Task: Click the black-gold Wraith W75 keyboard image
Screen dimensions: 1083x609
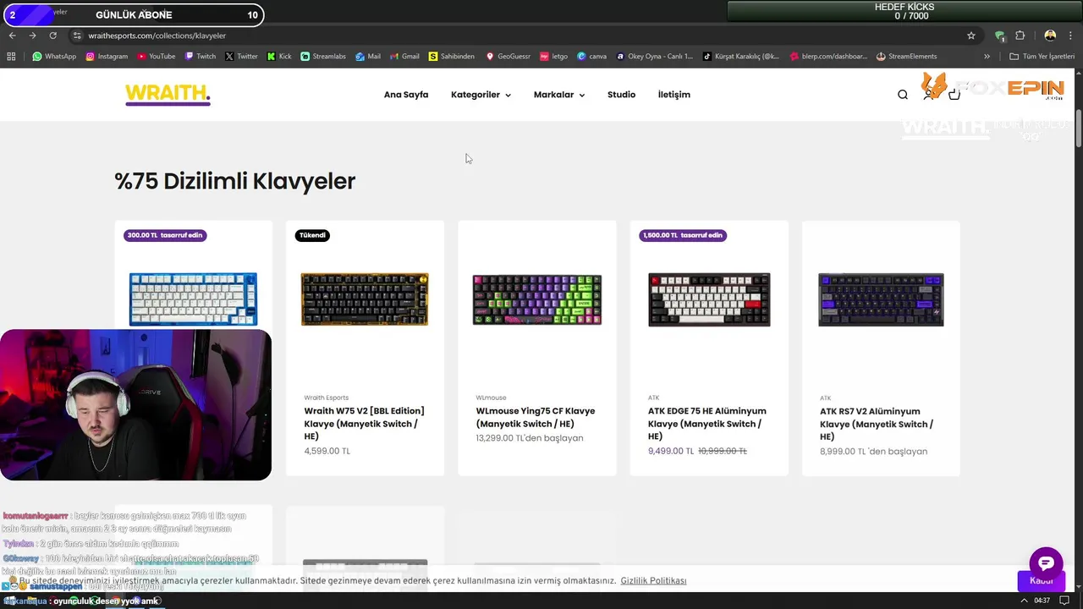Action: pos(365,299)
